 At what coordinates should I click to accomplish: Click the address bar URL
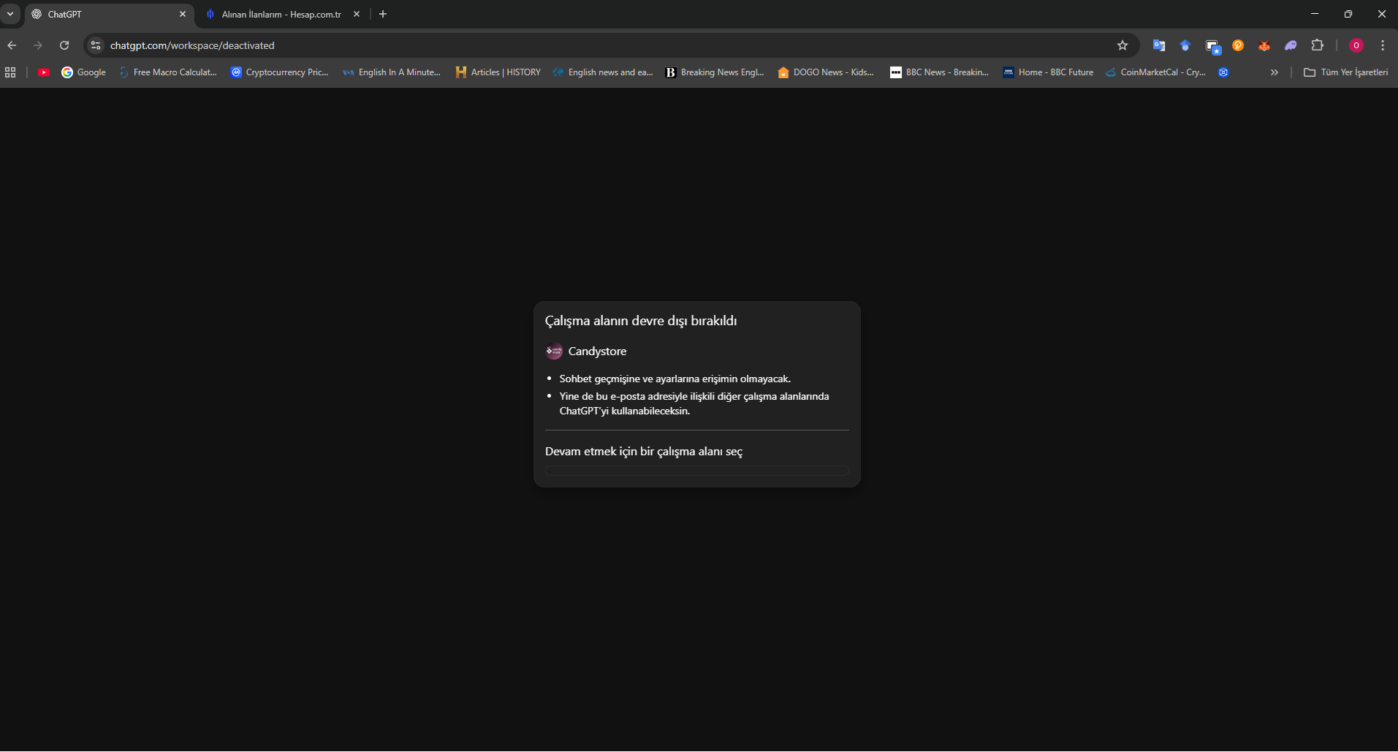tap(192, 45)
